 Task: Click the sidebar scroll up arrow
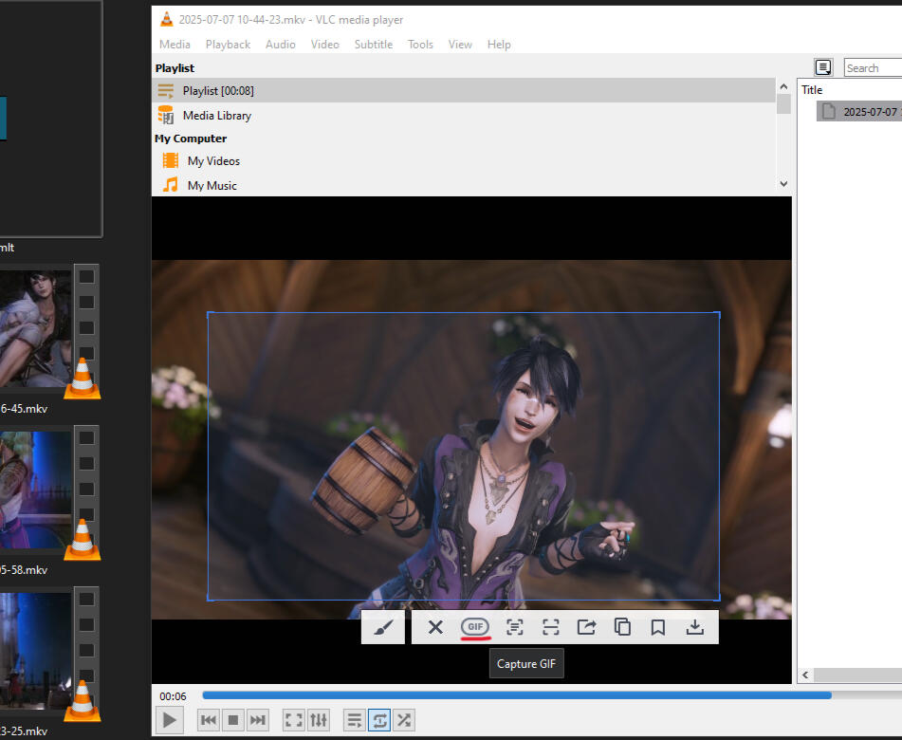[x=783, y=86]
